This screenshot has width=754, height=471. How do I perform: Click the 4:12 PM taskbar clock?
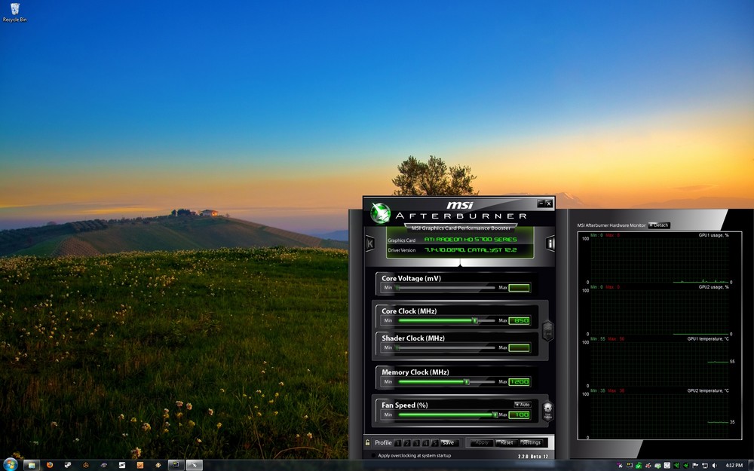pyautogui.click(x=734, y=465)
